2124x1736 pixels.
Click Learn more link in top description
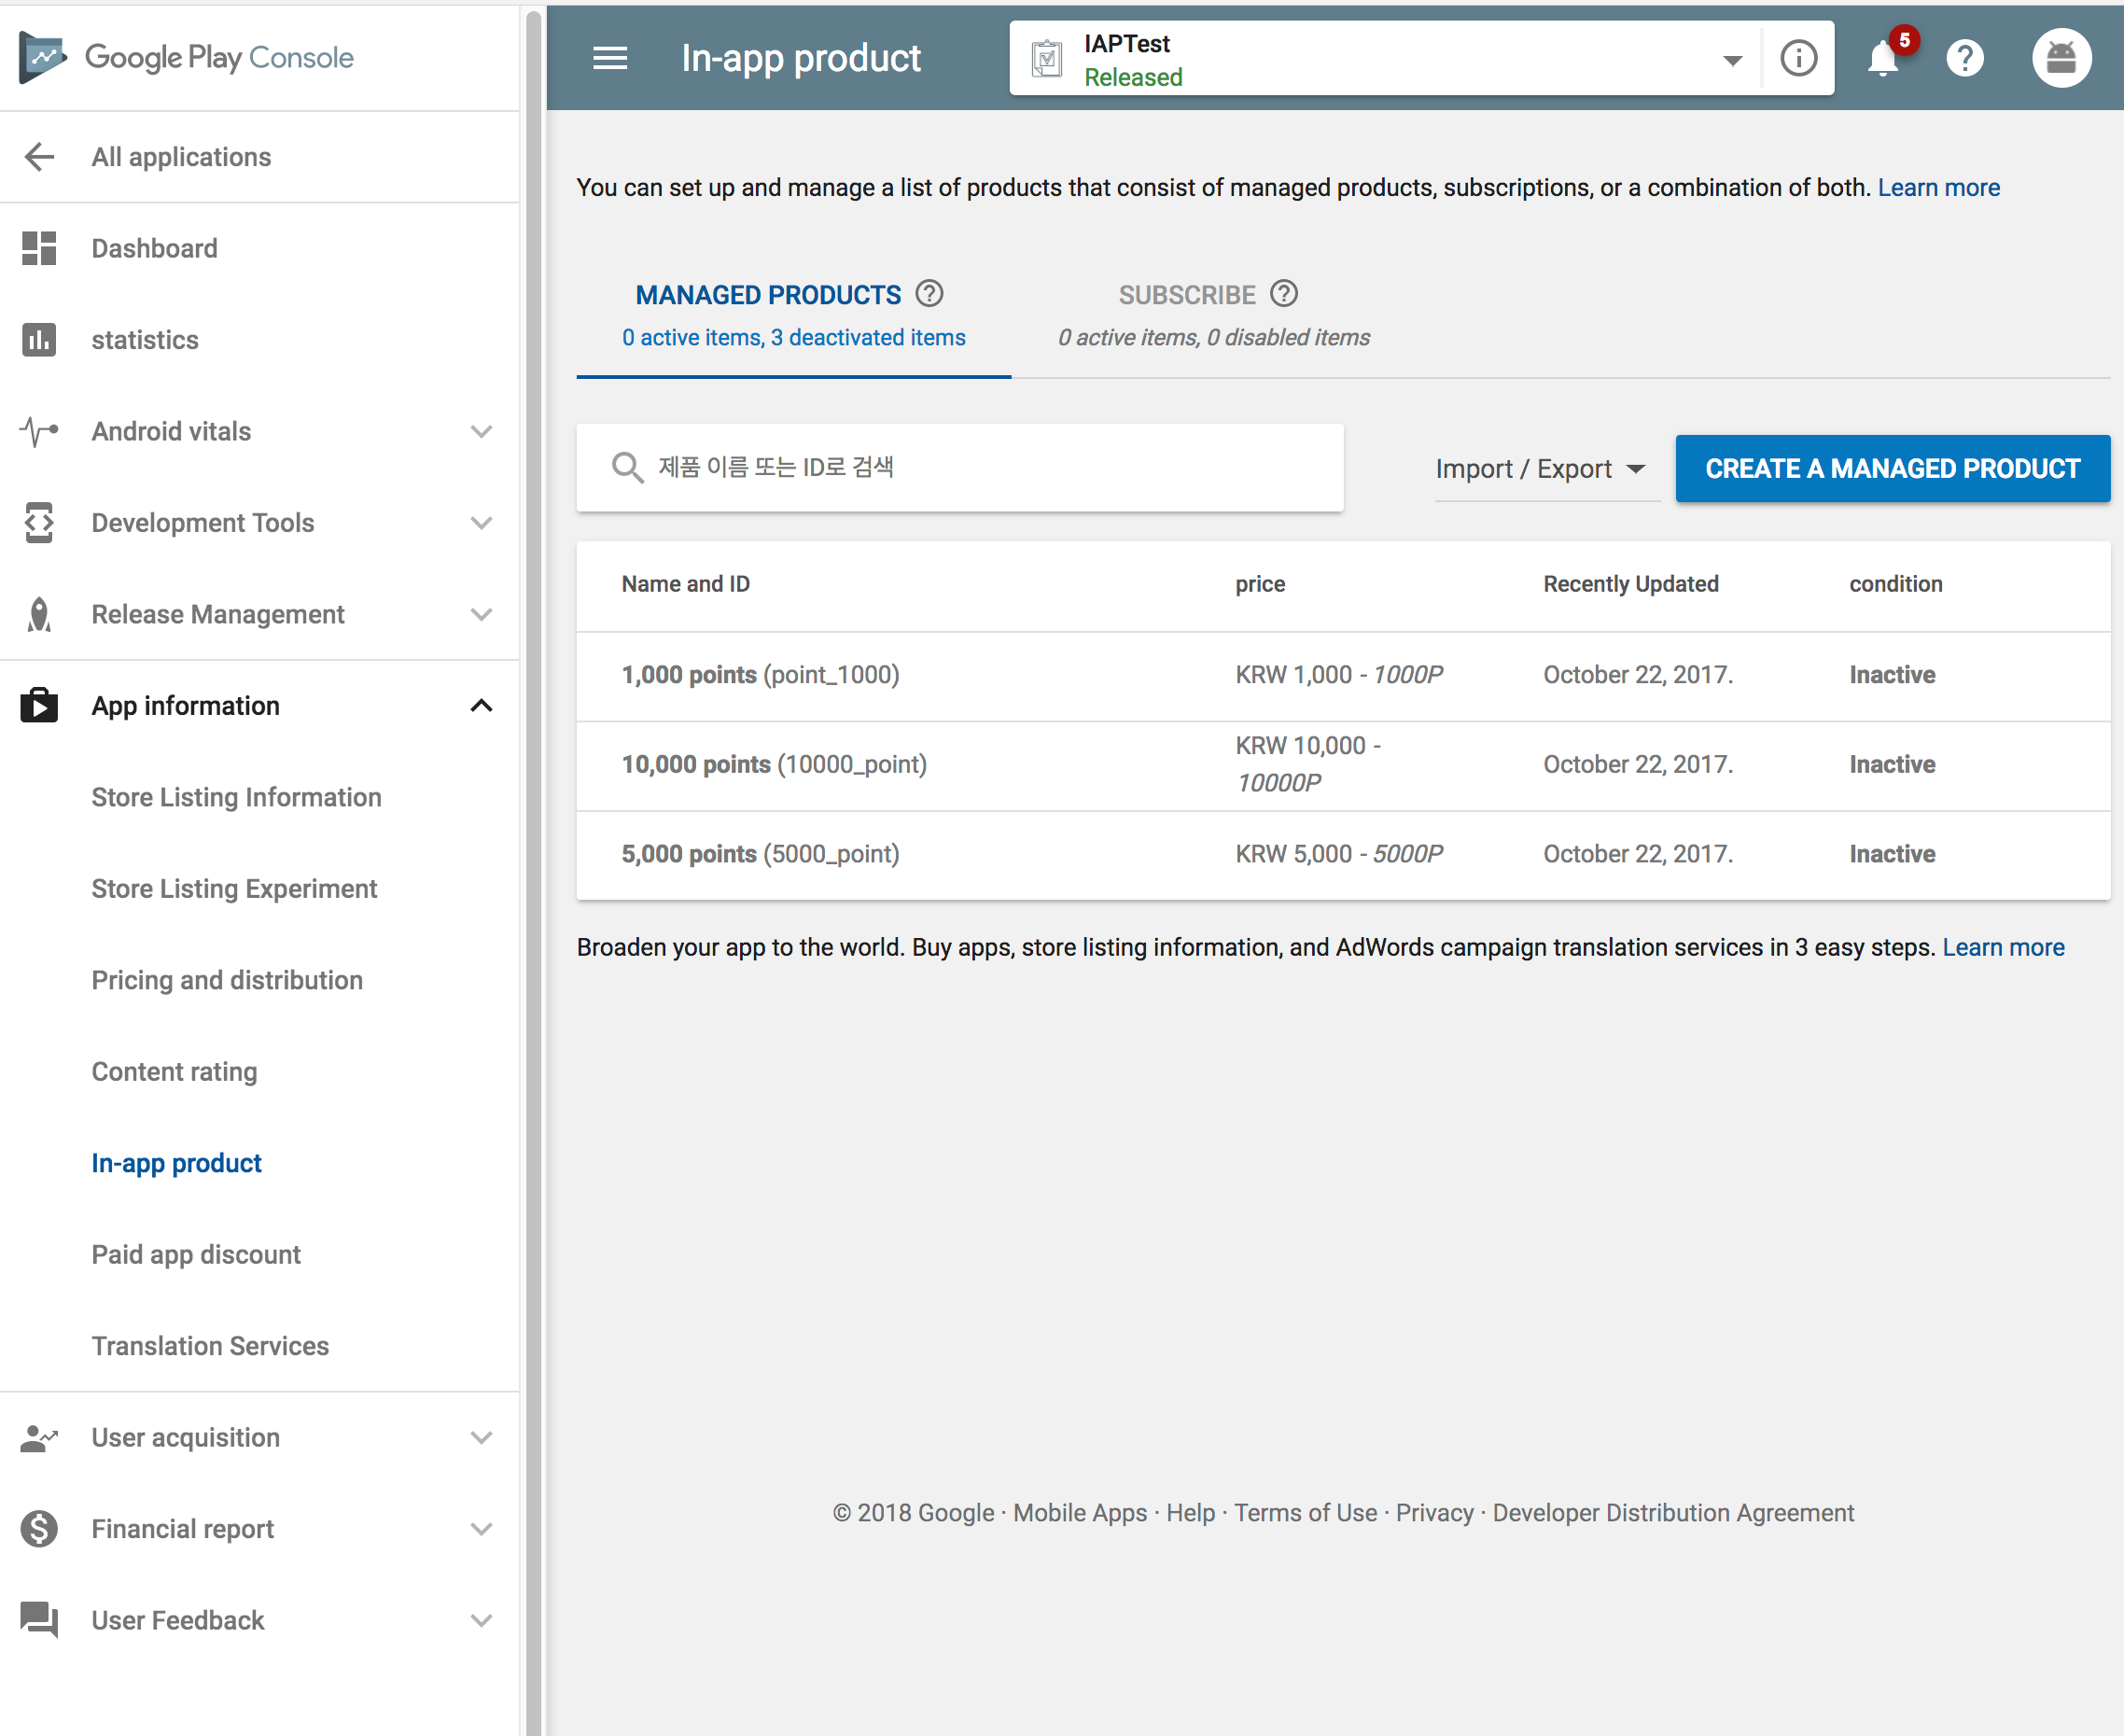point(1938,188)
